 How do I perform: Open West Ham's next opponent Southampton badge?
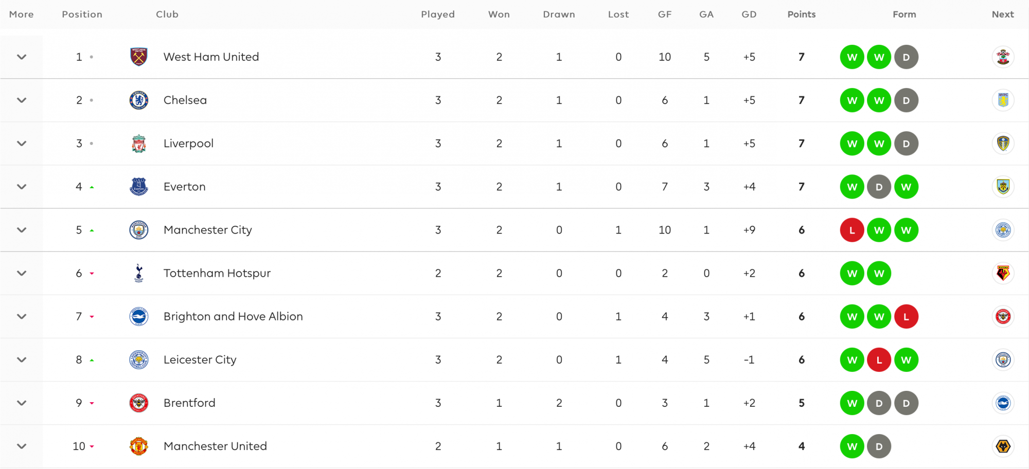point(1003,57)
